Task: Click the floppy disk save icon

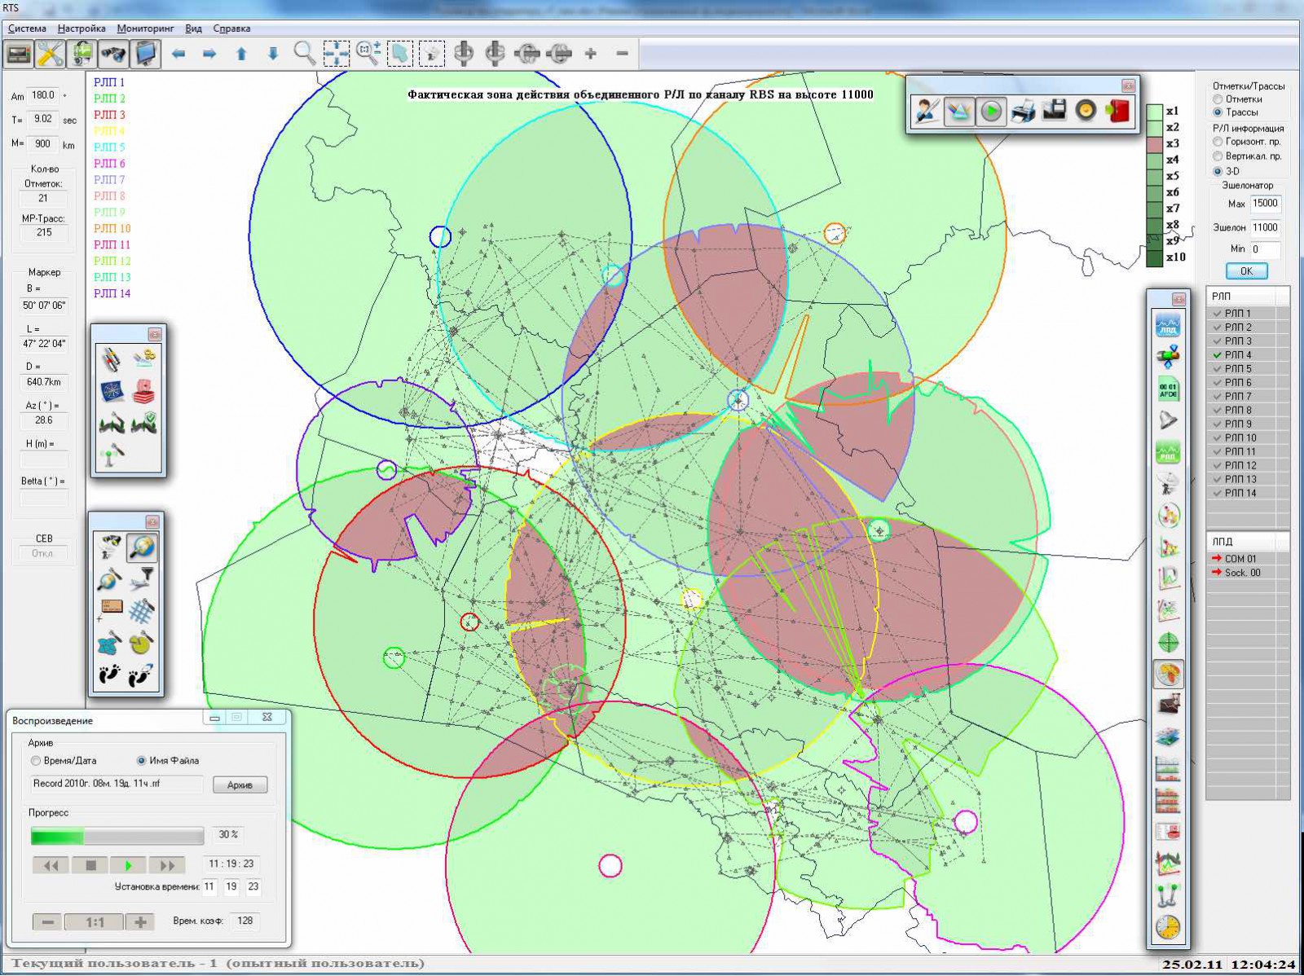Action: click(1055, 111)
